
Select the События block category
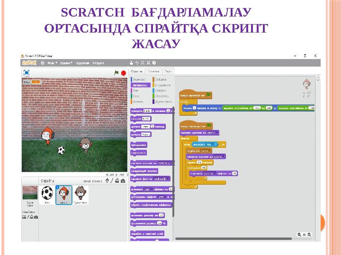[161, 80]
